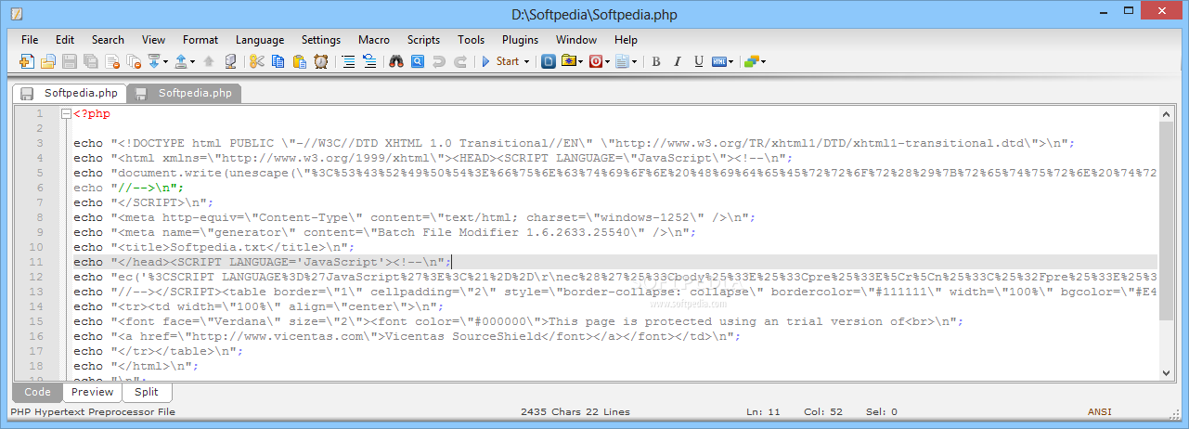The image size is (1189, 429).
Task: Click the Save All icon
Action: [91, 61]
